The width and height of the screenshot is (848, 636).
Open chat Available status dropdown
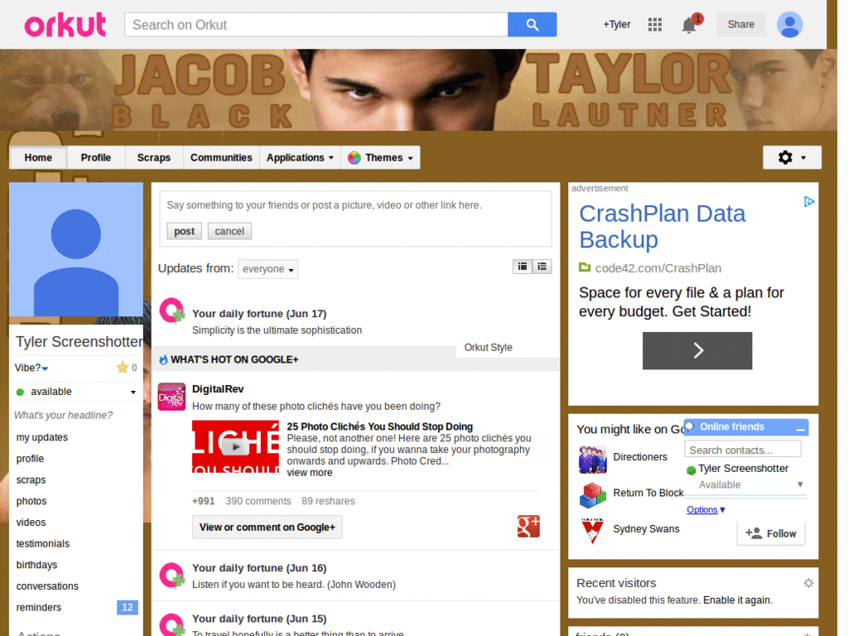(750, 484)
